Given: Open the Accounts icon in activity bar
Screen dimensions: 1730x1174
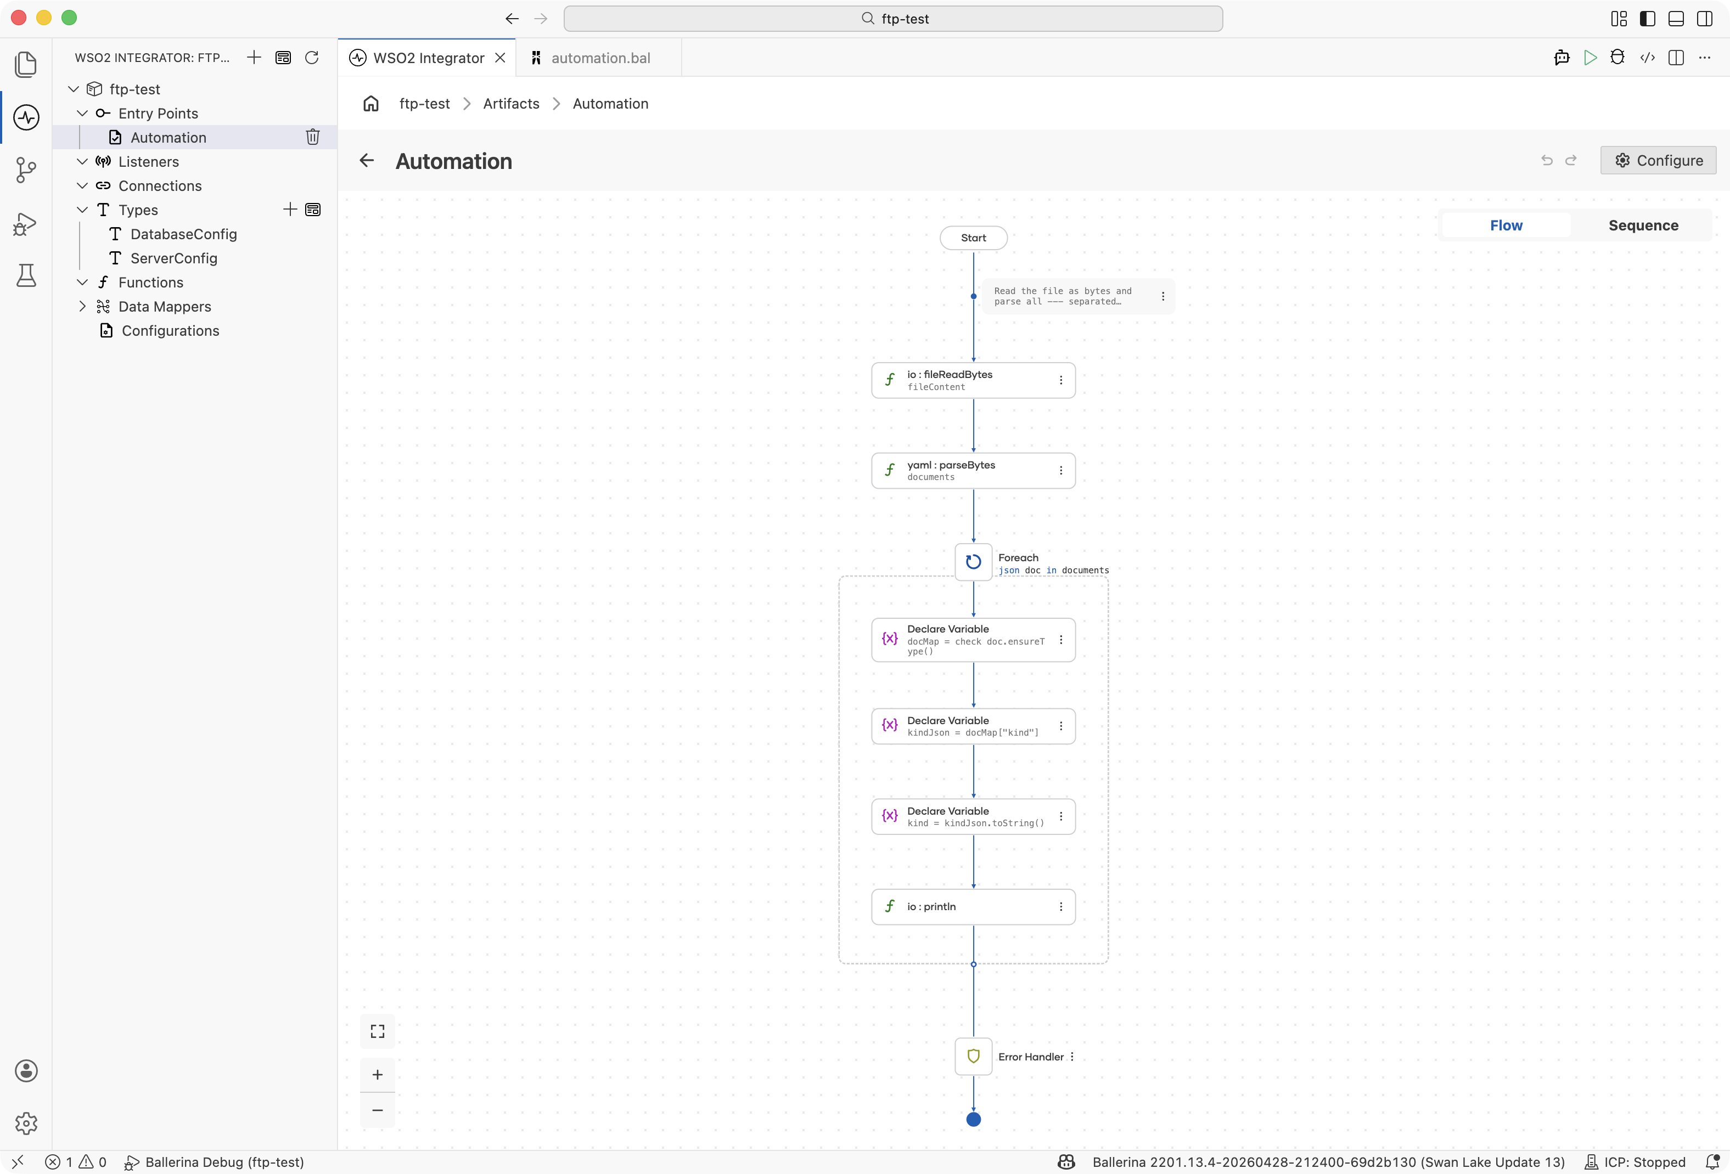Looking at the screenshot, I should 26,1070.
